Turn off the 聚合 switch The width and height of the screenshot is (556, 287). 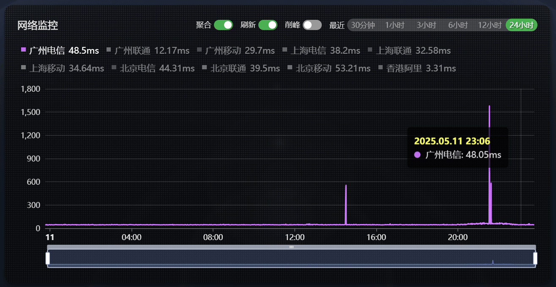[223, 25]
